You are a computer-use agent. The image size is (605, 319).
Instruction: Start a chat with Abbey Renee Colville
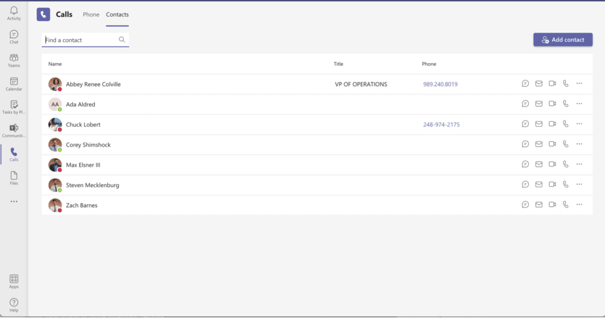525,84
